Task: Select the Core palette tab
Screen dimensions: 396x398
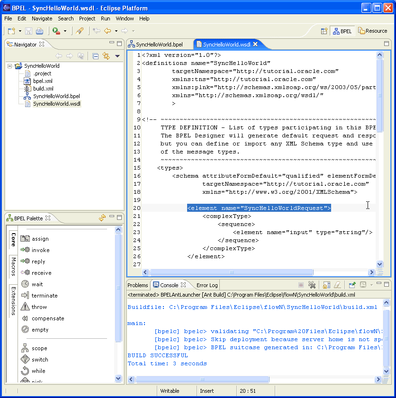Action: 13,240
